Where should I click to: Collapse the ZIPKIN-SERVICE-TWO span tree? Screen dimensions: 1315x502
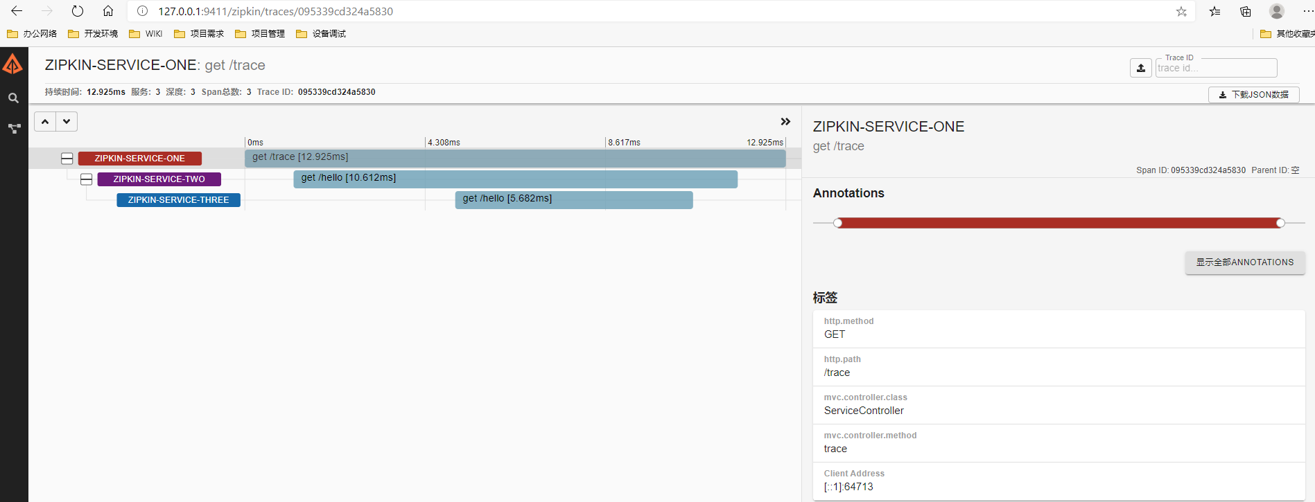(x=87, y=179)
